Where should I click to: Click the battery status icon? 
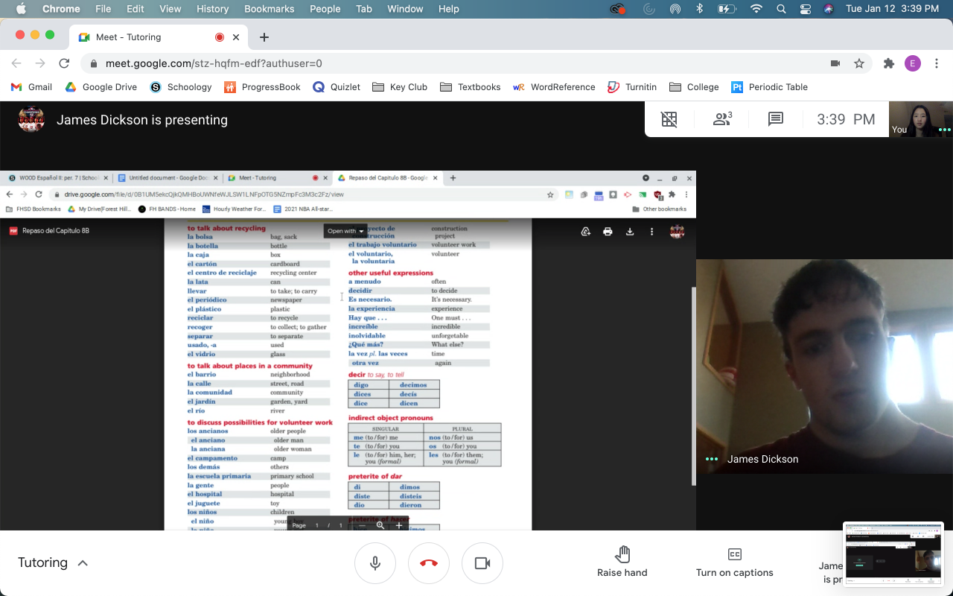(727, 9)
